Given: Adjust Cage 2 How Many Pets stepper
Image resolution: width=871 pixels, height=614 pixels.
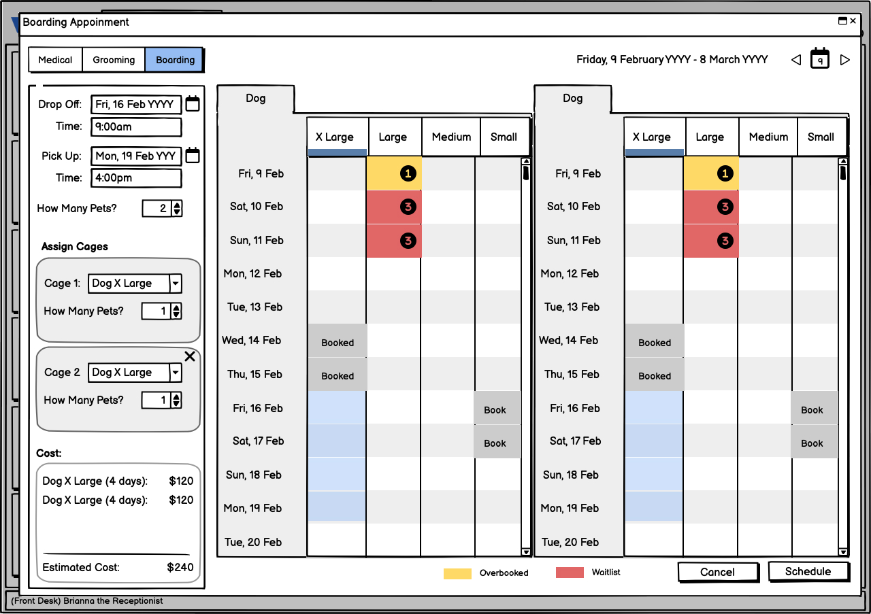Looking at the screenshot, I should (x=176, y=400).
